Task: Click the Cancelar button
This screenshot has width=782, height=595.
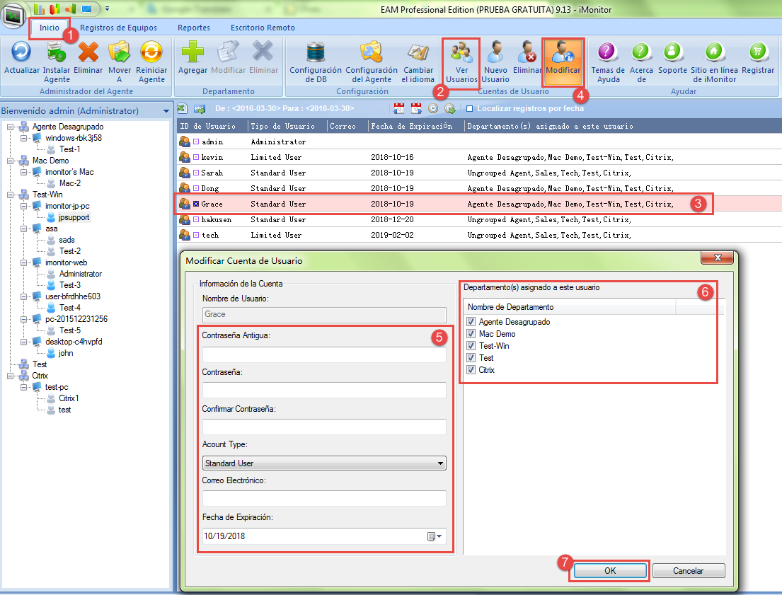Action: click(689, 570)
